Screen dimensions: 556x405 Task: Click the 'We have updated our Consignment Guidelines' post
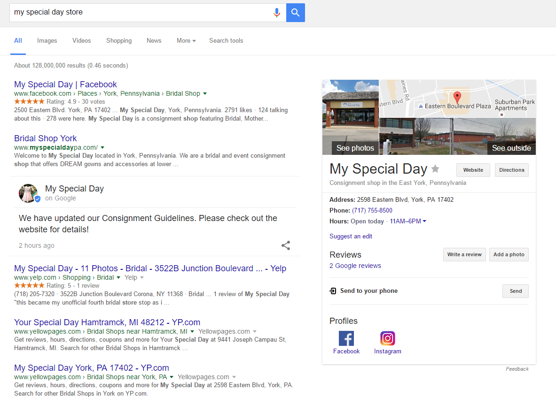pos(148,224)
